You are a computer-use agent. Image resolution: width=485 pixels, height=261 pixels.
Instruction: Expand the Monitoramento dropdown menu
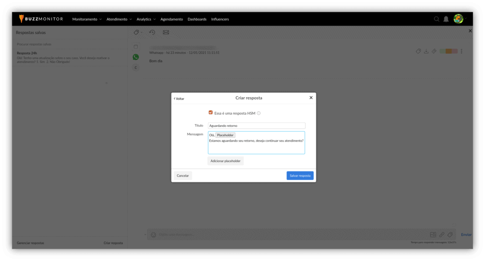pos(87,19)
